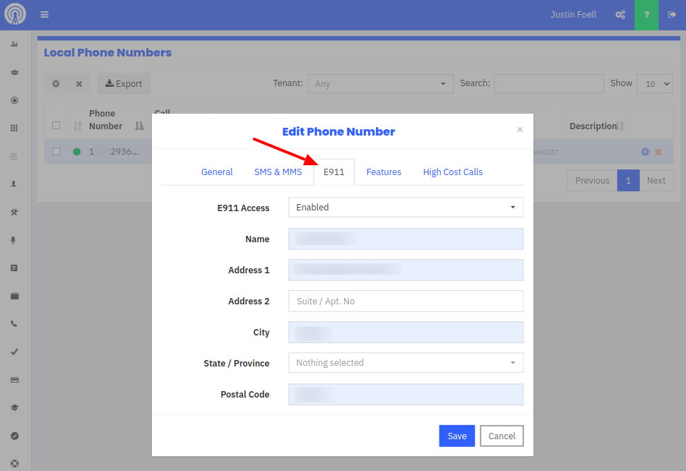Image resolution: width=686 pixels, height=471 pixels.
Task: Open the High Cost Calls tab
Action: 453,172
